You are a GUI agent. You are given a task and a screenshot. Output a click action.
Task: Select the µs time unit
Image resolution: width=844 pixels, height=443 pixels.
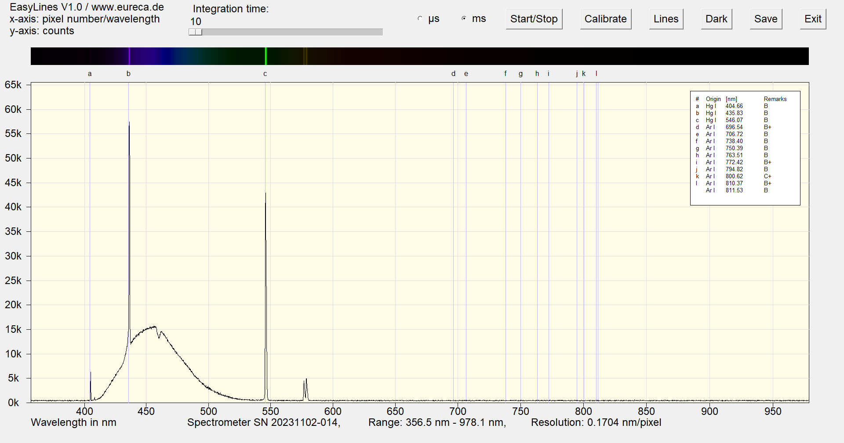[420, 18]
